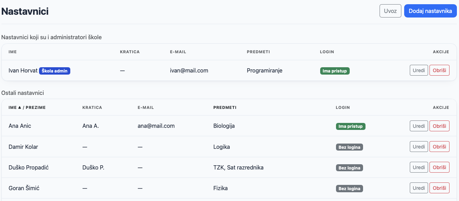Delete Goran Šimić entry
Image resolution: width=459 pixels, height=201 pixels.
tap(439, 188)
